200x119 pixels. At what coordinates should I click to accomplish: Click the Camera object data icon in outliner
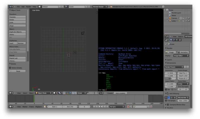coord(181,18)
